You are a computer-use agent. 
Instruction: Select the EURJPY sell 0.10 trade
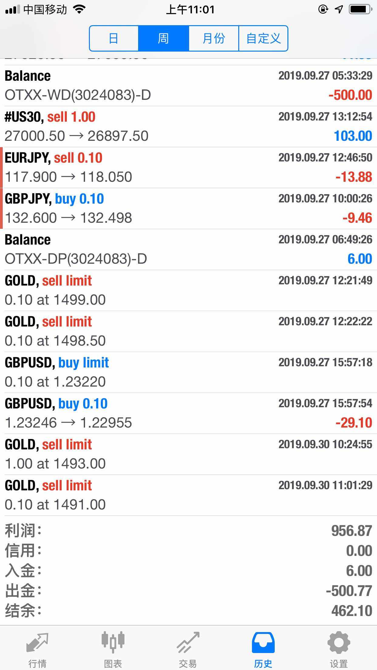(x=188, y=167)
